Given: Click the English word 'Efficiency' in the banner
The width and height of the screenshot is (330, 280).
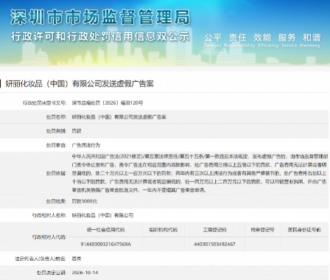Looking at the screenshot, I should (268, 46).
